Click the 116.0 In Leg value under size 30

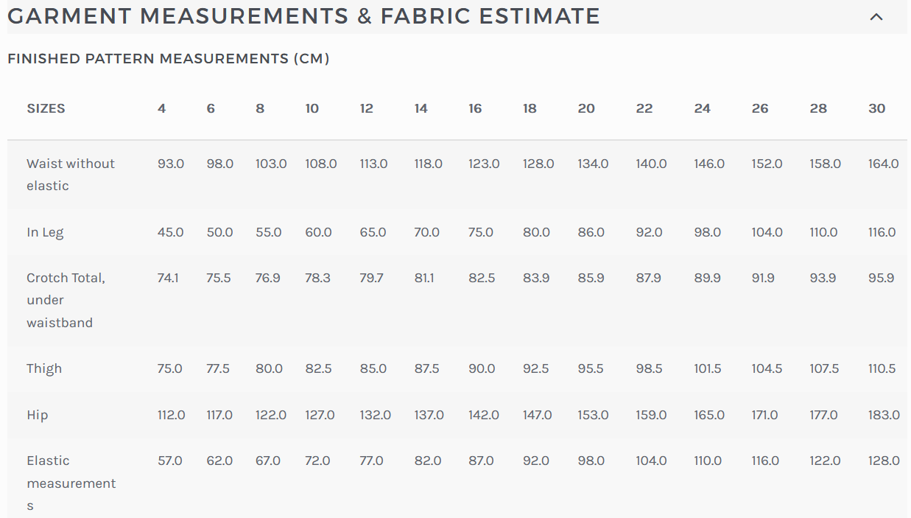(x=881, y=231)
